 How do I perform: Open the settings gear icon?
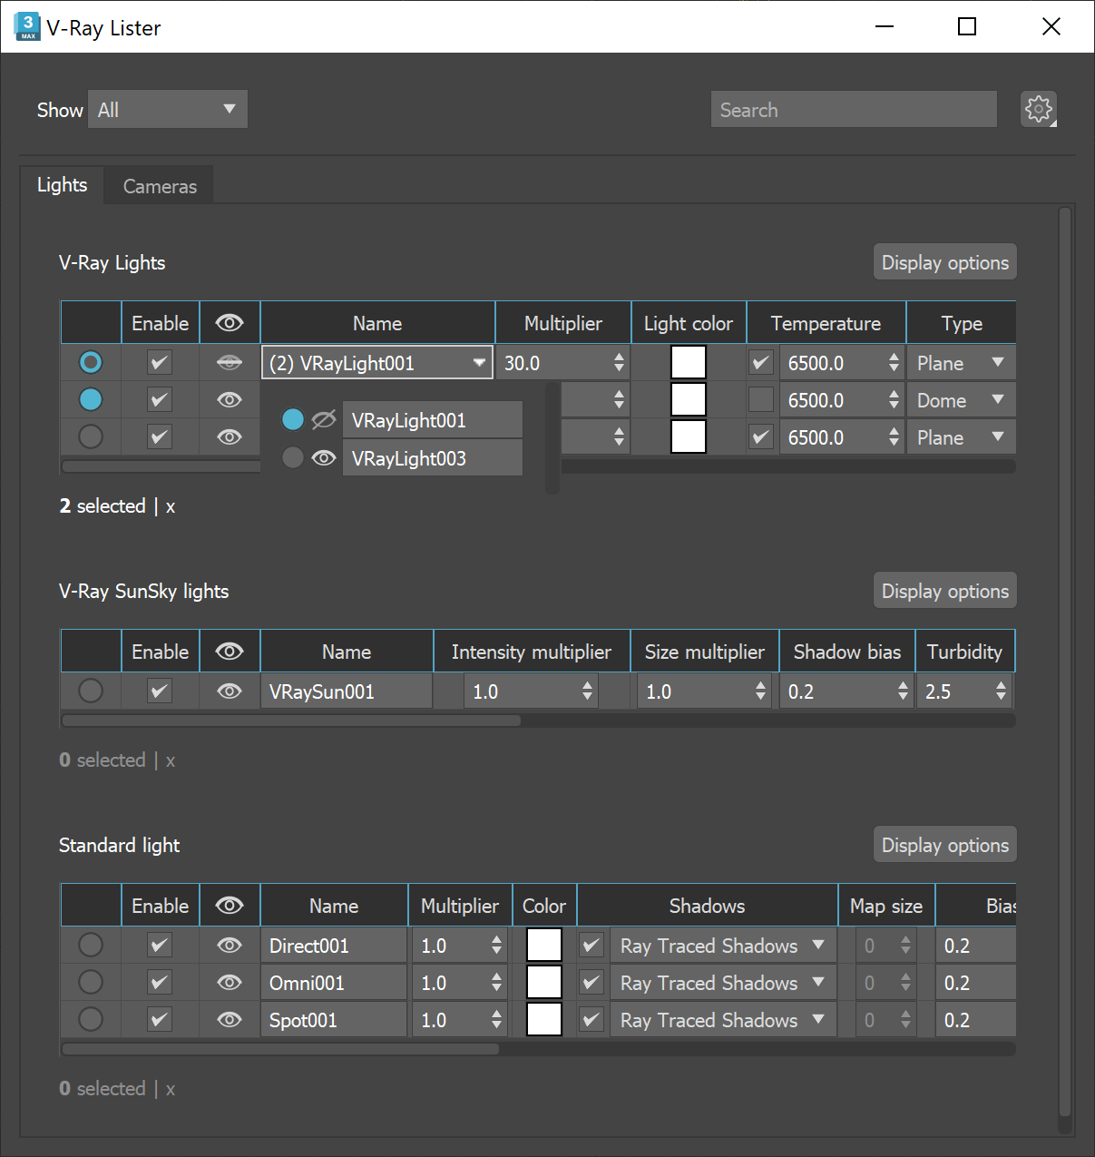coord(1038,109)
